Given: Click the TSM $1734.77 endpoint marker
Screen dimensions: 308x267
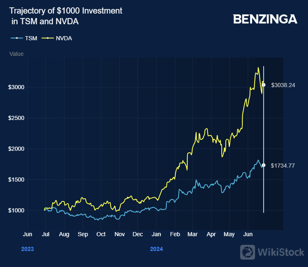Looking at the screenshot, I should click(264, 165).
